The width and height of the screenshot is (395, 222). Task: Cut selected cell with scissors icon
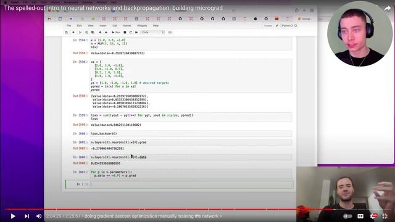pos(80,33)
